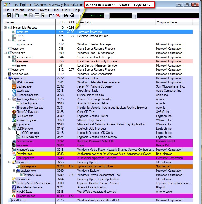
Task: Click the Show Process Tree toolbar icon
Action: [x=31, y=16]
